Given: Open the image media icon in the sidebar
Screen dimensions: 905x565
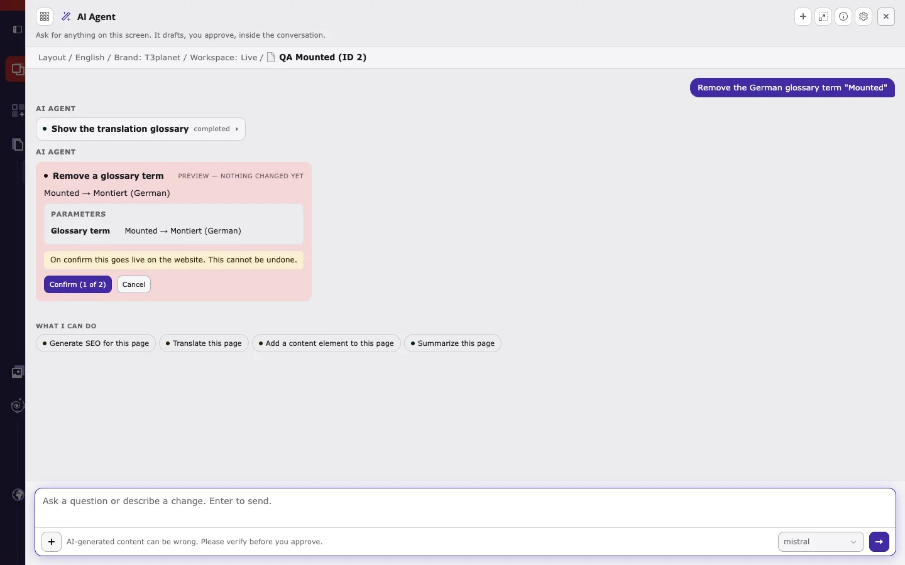Looking at the screenshot, I should pyautogui.click(x=18, y=372).
